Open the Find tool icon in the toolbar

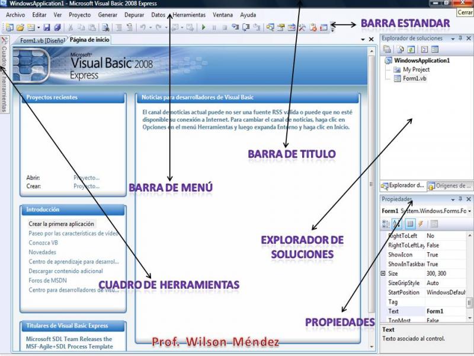coord(105,27)
